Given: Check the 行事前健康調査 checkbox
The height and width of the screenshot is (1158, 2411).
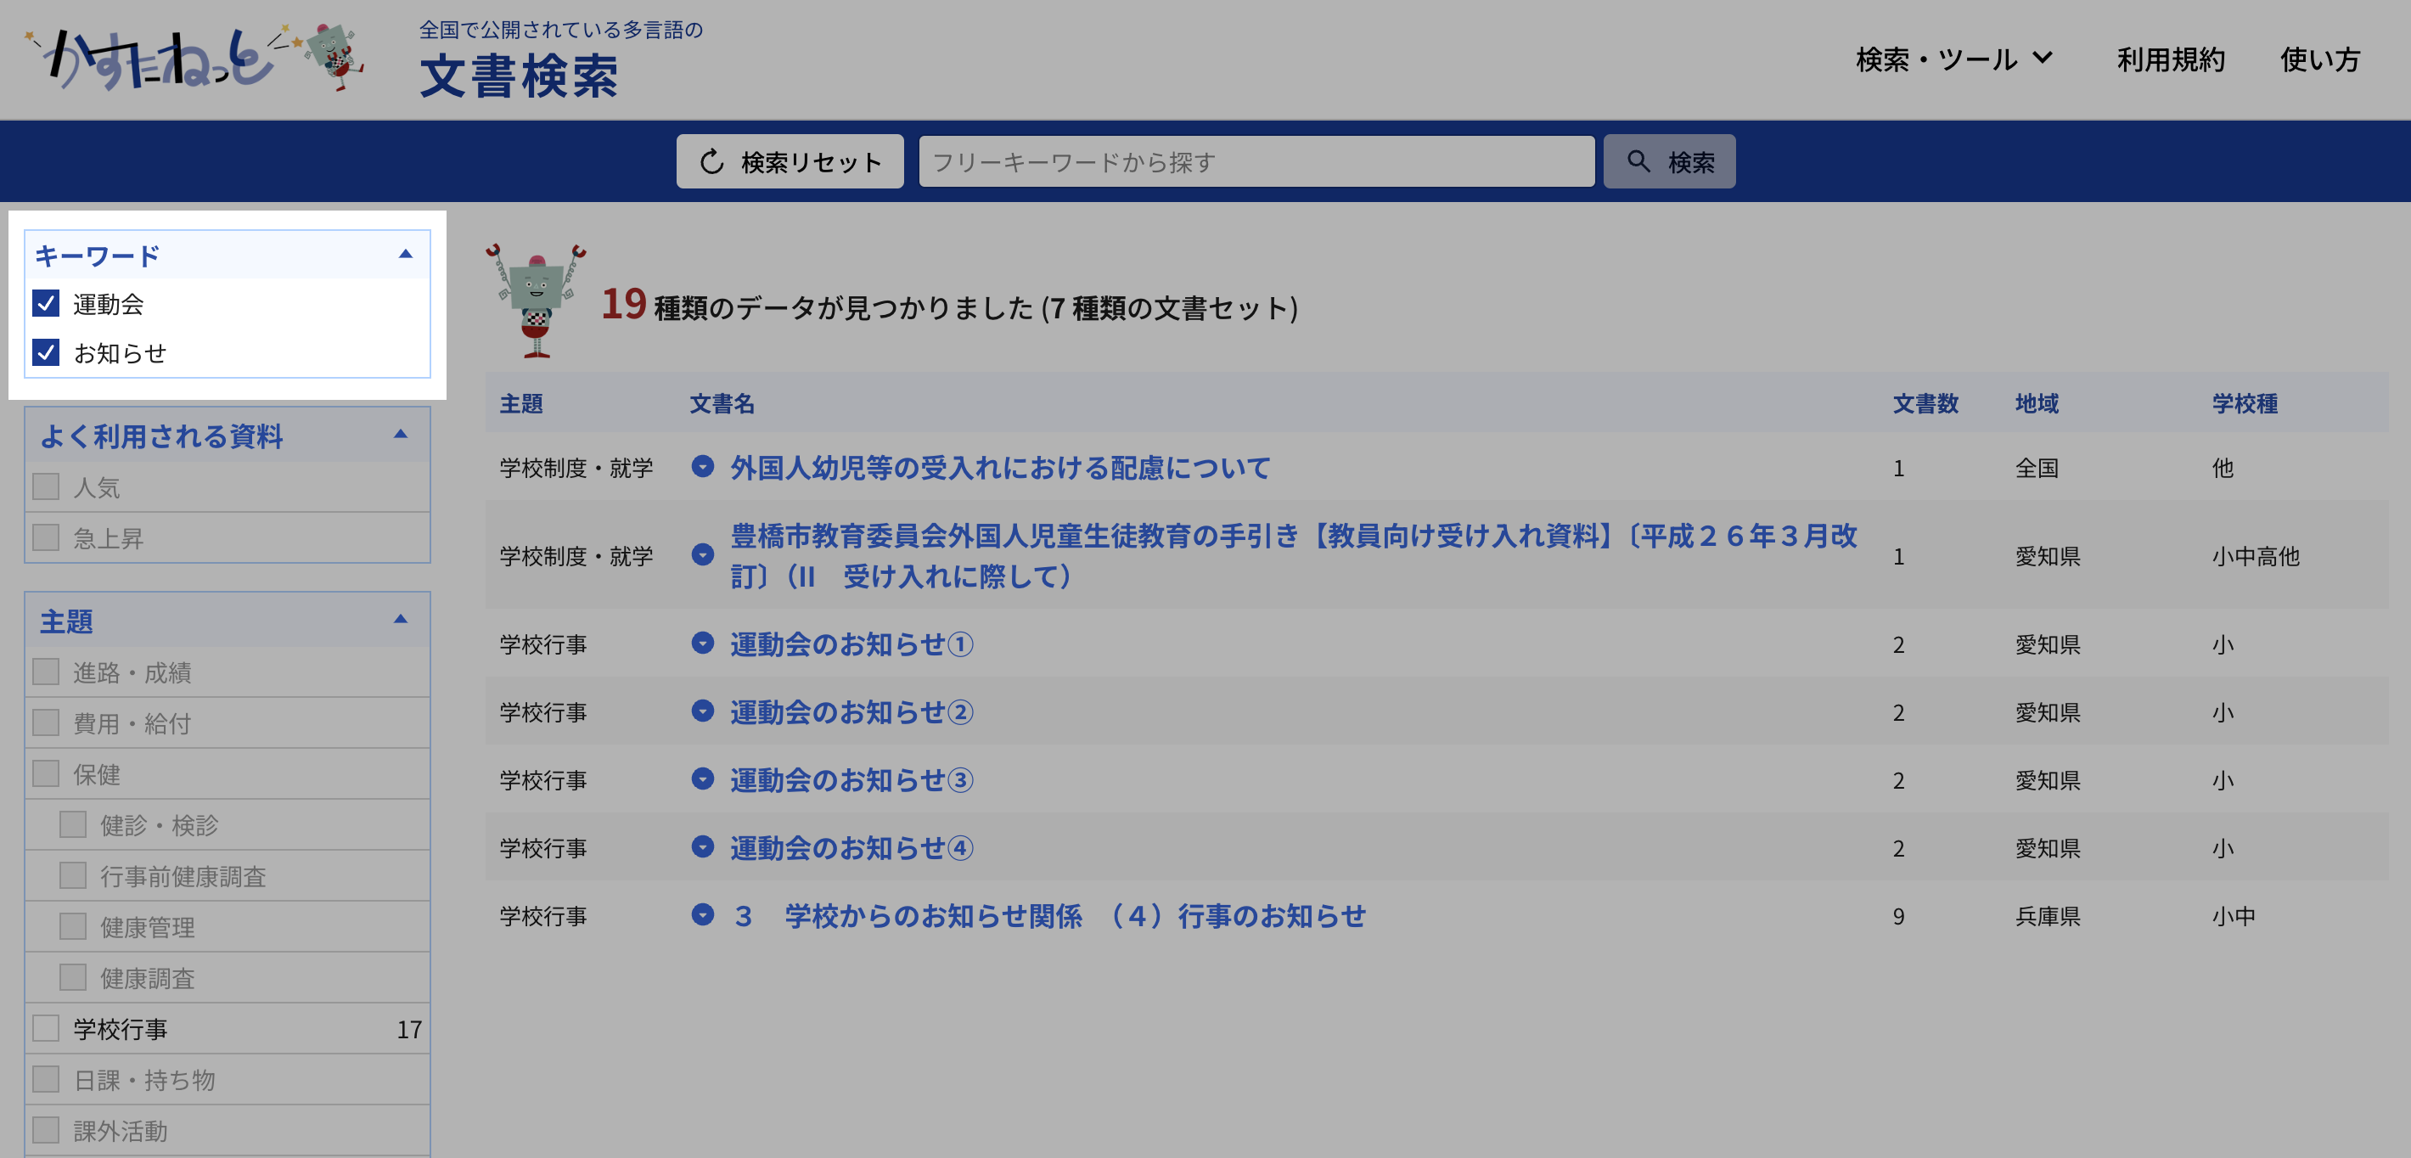Looking at the screenshot, I should [x=73, y=875].
